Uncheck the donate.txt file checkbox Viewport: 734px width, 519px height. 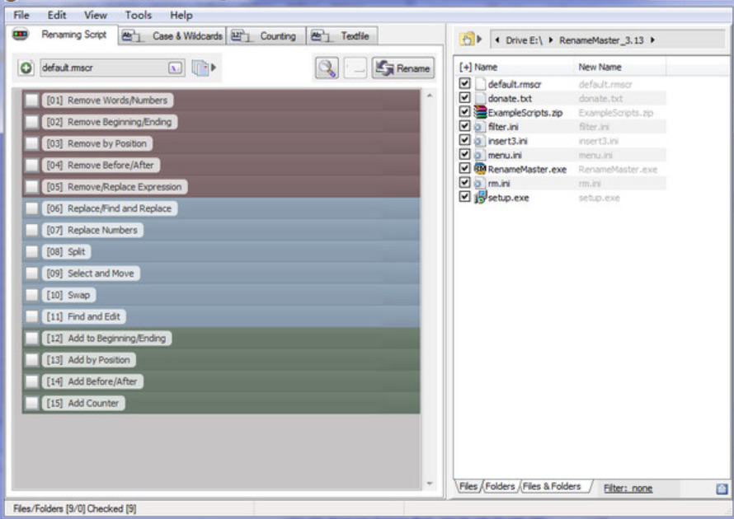(464, 97)
